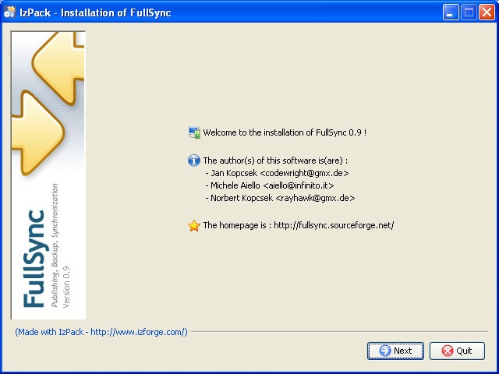Click the 'The author(s) of this software is(are) :' line
499x374 pixels.
click(275, 161)
